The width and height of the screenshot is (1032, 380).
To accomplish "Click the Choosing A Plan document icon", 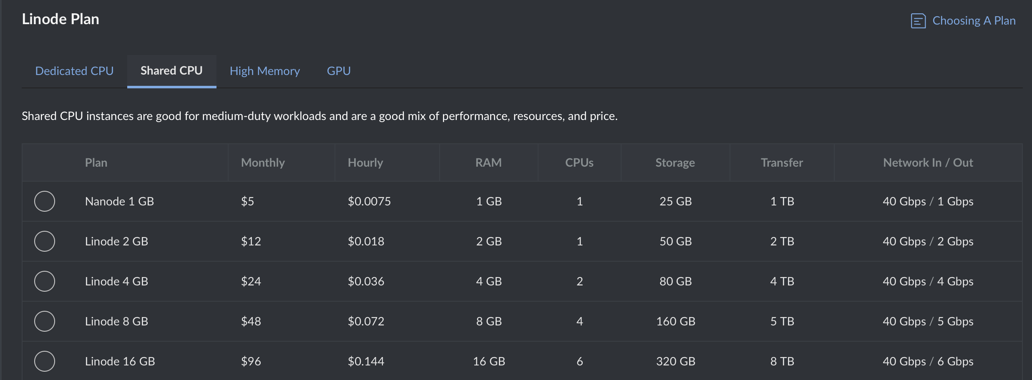I will pyautogui.click(x=918, y=21).
